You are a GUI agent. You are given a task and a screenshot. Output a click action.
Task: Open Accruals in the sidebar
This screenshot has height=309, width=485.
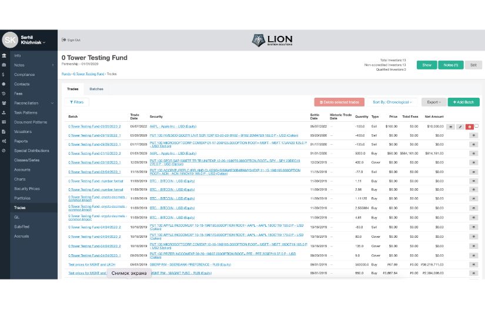pyautogui.click(x=21, y=236)
